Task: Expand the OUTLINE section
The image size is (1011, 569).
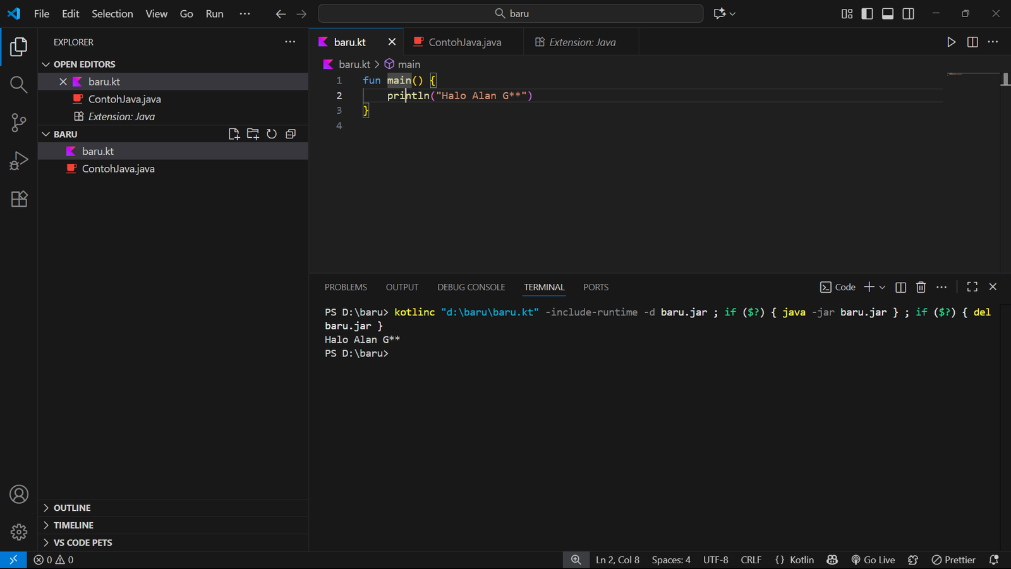Action: 72,508
